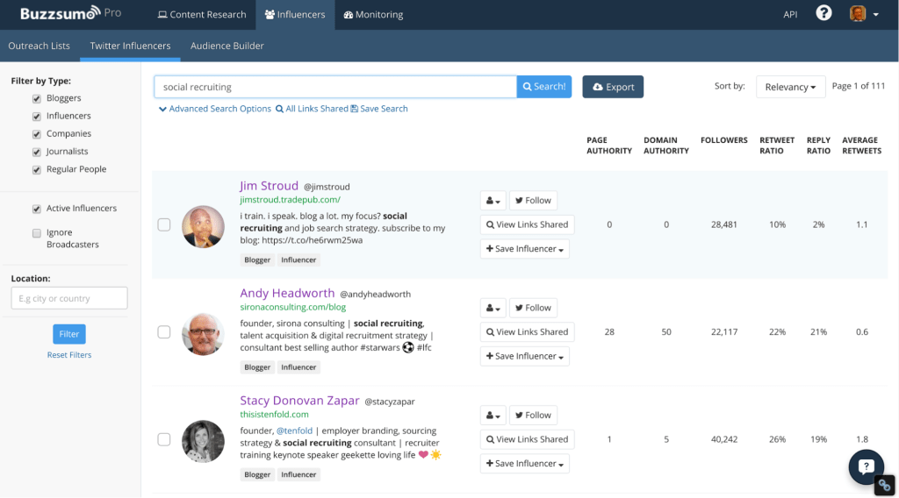Screen dimensions: 899x498
Task: Open Andy Headworth's person list dropdown icon
Action: coord(493,308)
